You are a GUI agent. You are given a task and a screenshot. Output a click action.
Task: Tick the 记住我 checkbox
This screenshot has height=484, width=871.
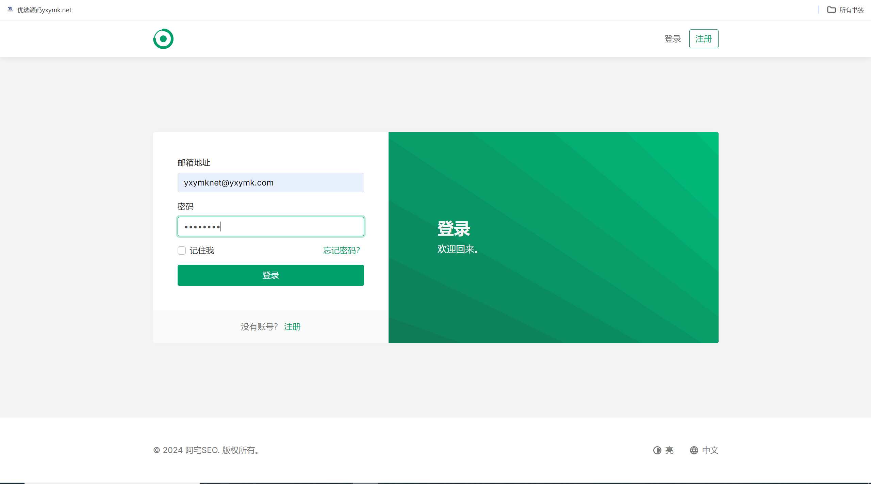[x=182, y=251]
